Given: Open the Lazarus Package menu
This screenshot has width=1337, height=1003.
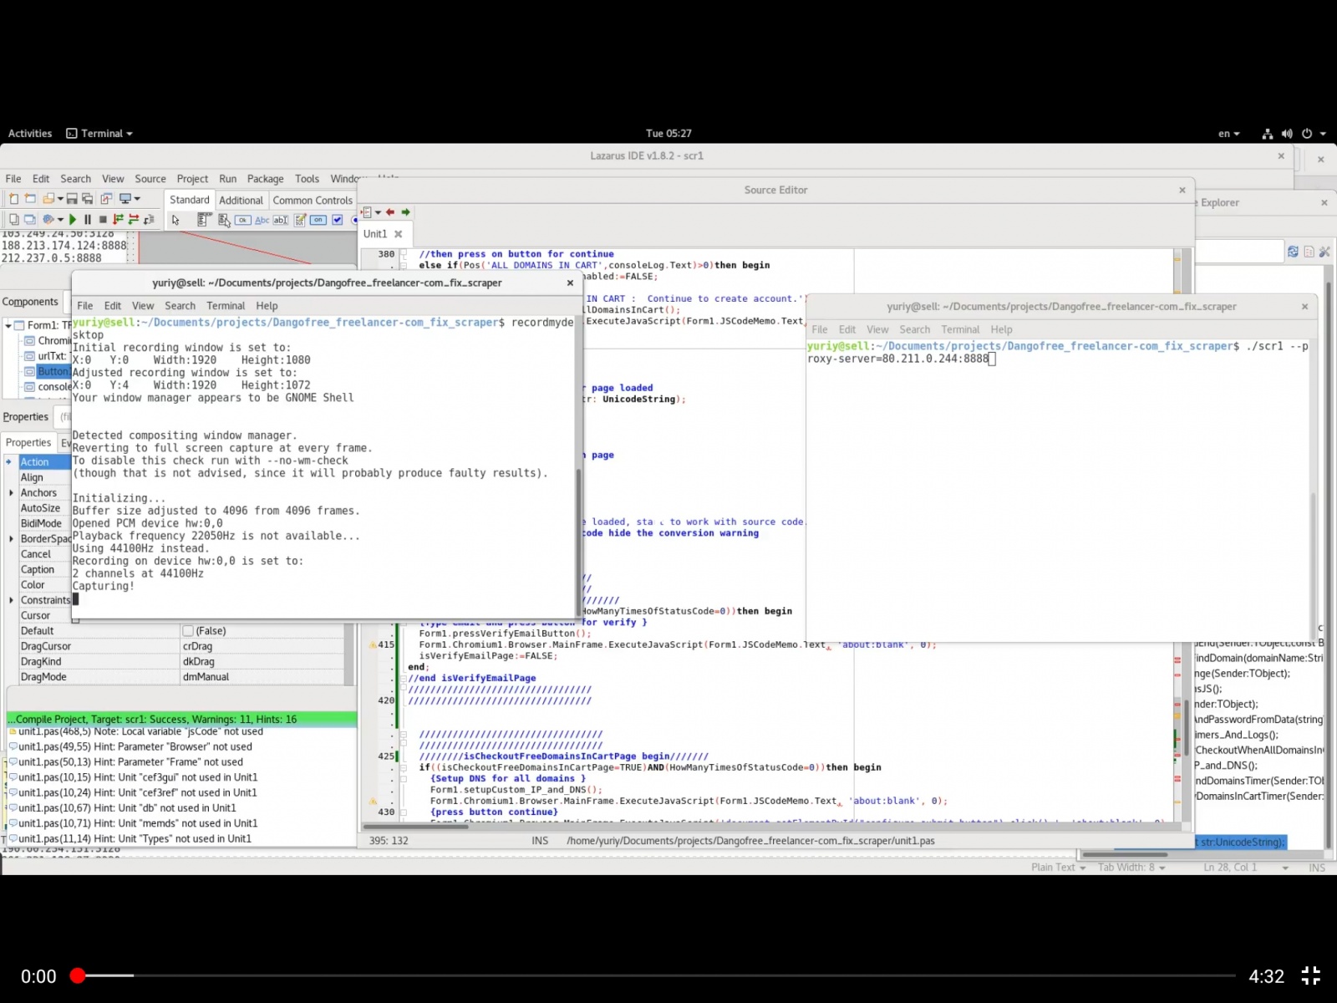Looking at the screenshot, I should point(266,179).
